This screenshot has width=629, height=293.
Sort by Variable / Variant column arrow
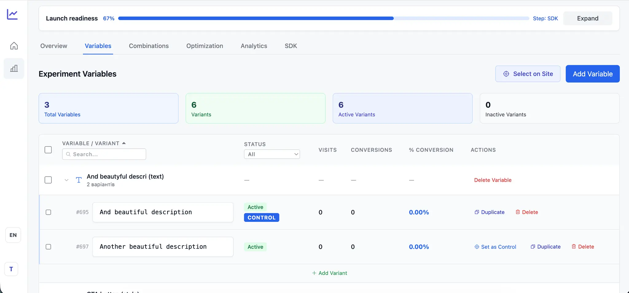(x=124, y=143)
